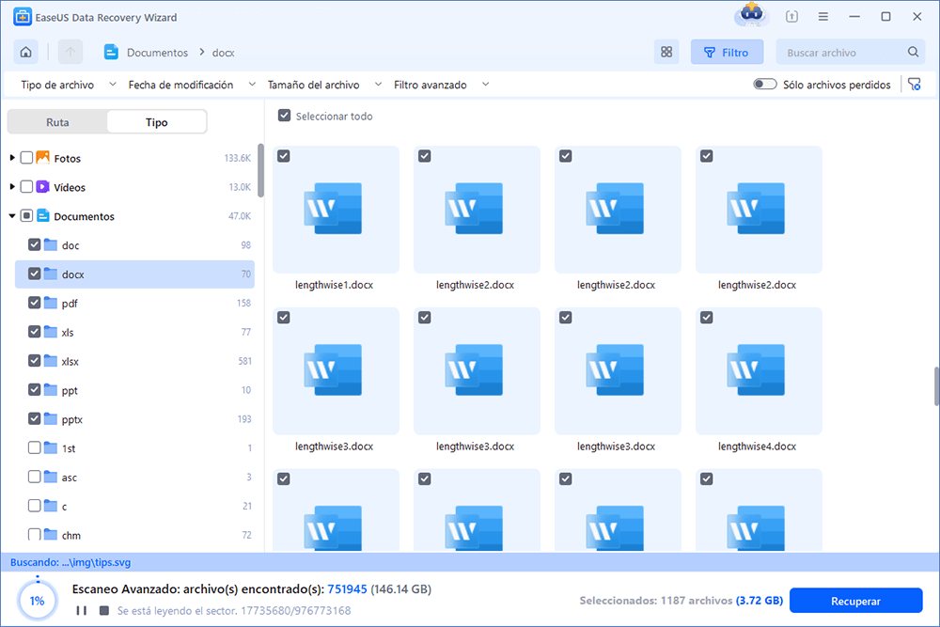Pause the advanced scan

(82, 610)
